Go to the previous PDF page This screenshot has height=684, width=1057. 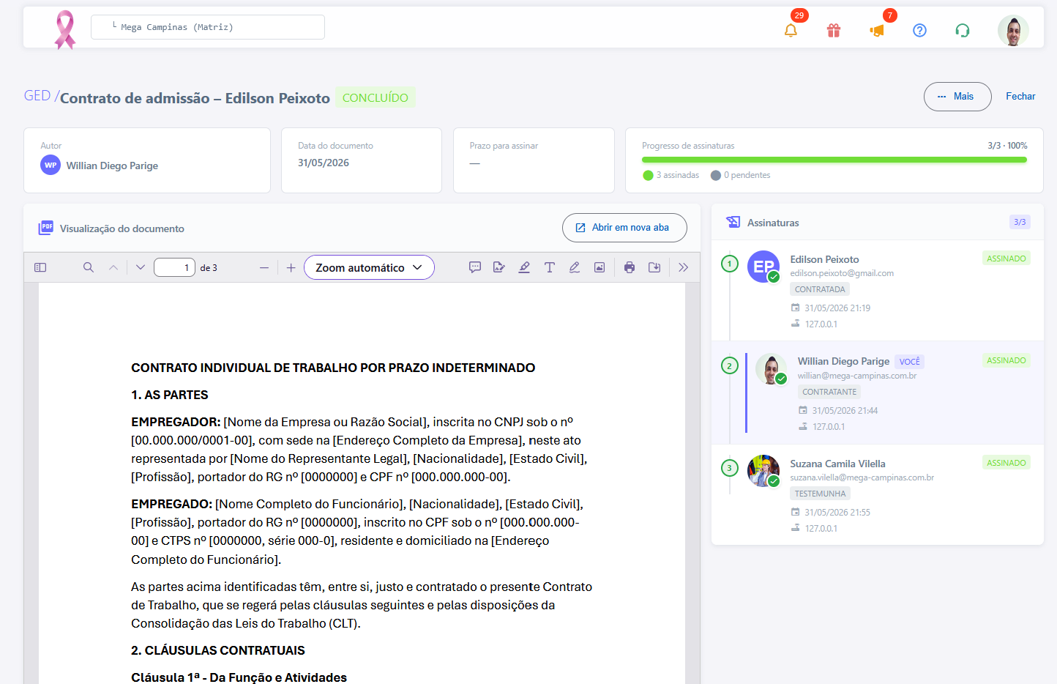(x=113, y=267)
